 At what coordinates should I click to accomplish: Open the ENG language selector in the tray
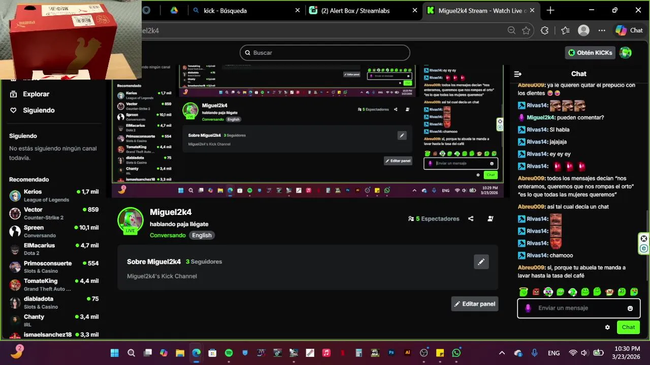[x=554, y=353]
